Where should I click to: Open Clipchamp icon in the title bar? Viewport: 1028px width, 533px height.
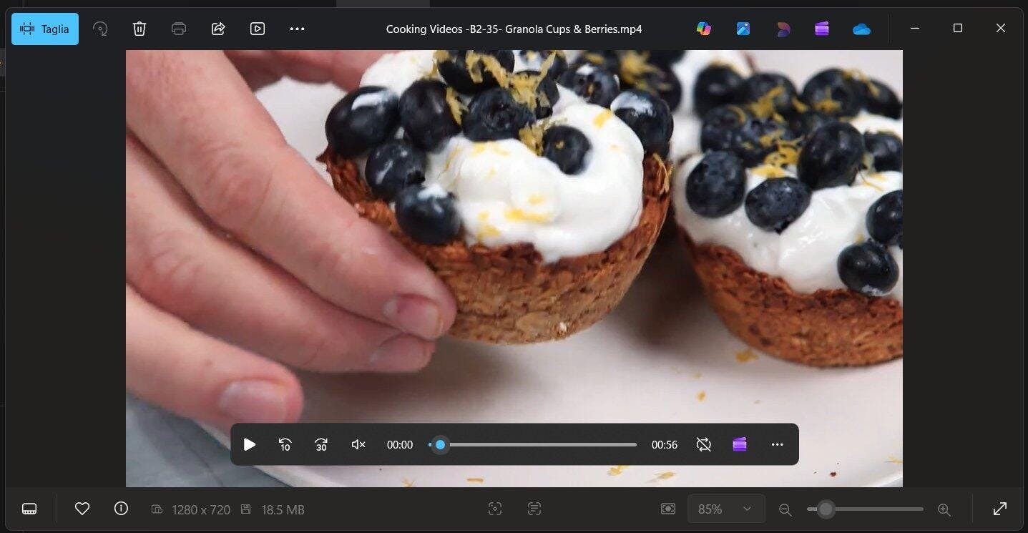pos(822,29)
